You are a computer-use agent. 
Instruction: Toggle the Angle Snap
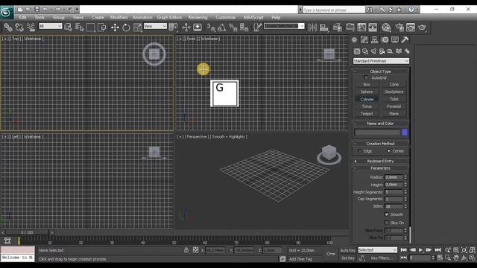coord(222,28)
